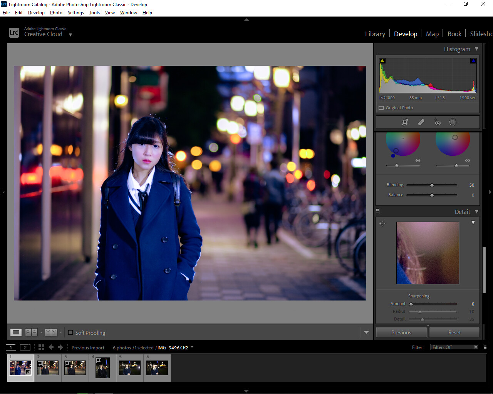Image resolution: width=493 pixels, height=394 pixels.
Task: Open the Creative Cloud identity plate dropdown
Action: point(70,35)
